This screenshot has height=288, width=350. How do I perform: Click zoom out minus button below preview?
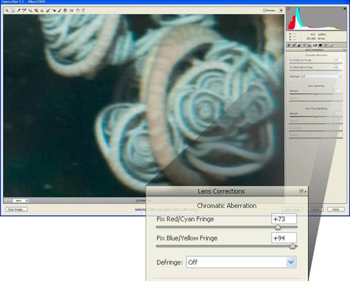(6, 201)
